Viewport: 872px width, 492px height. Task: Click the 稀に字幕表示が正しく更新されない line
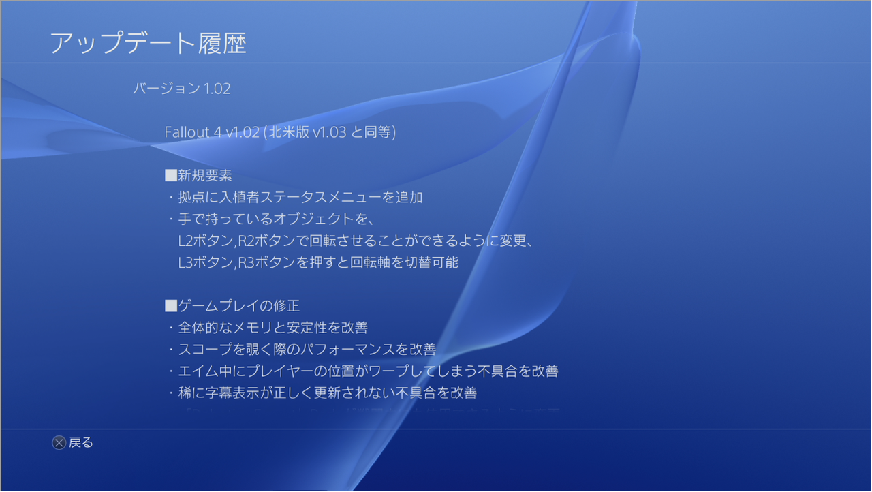tap(322, 393)
